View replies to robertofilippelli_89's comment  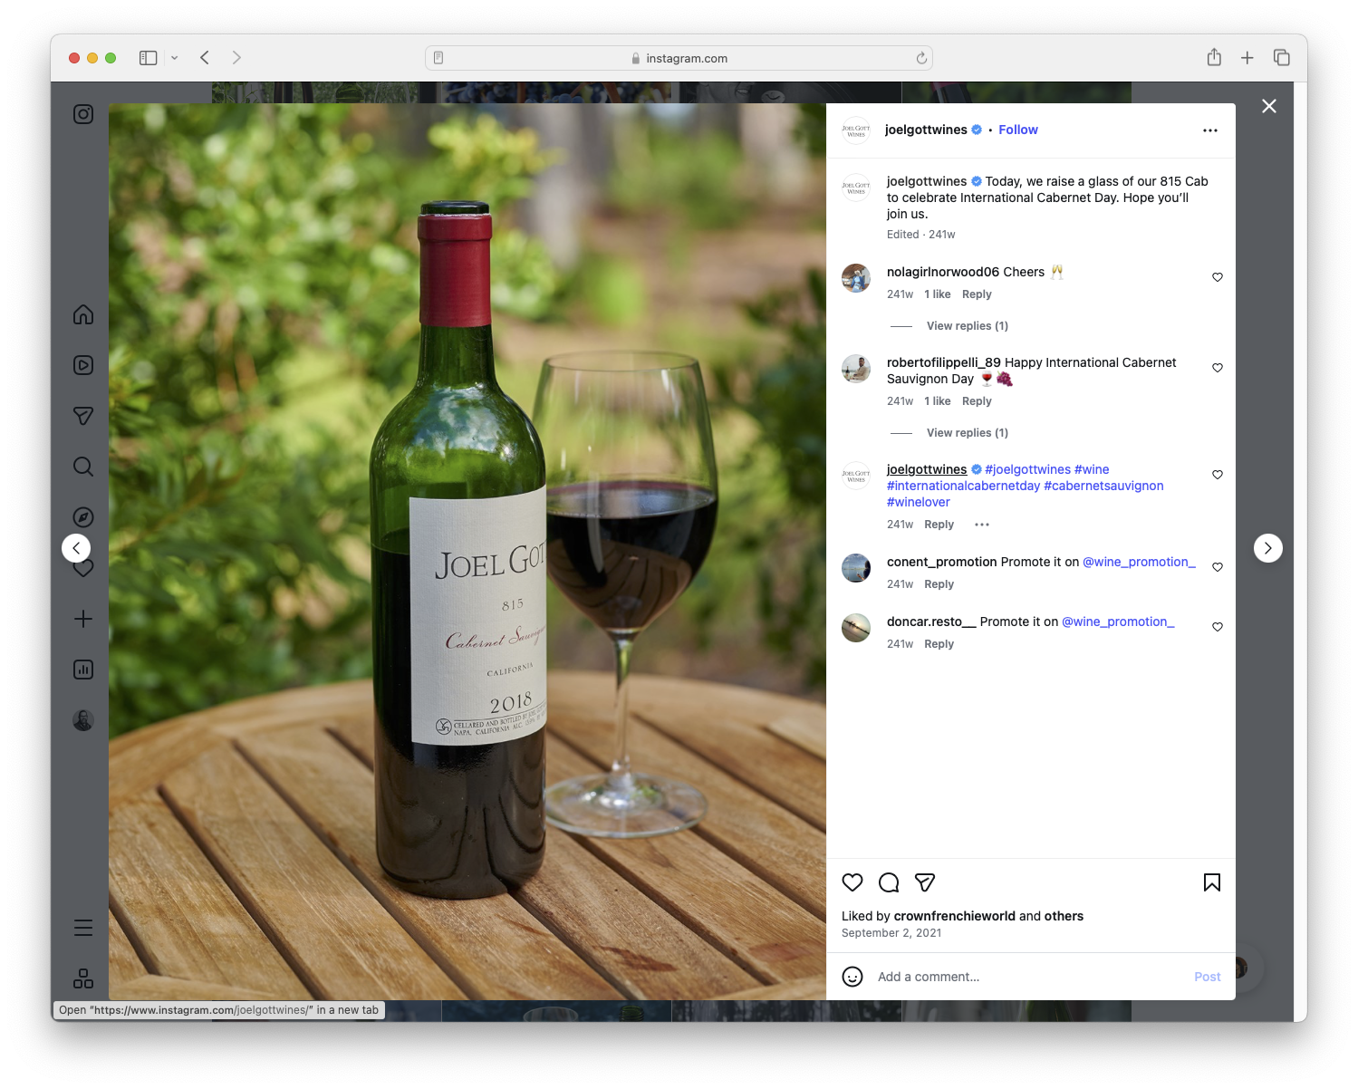pos(967,432)
